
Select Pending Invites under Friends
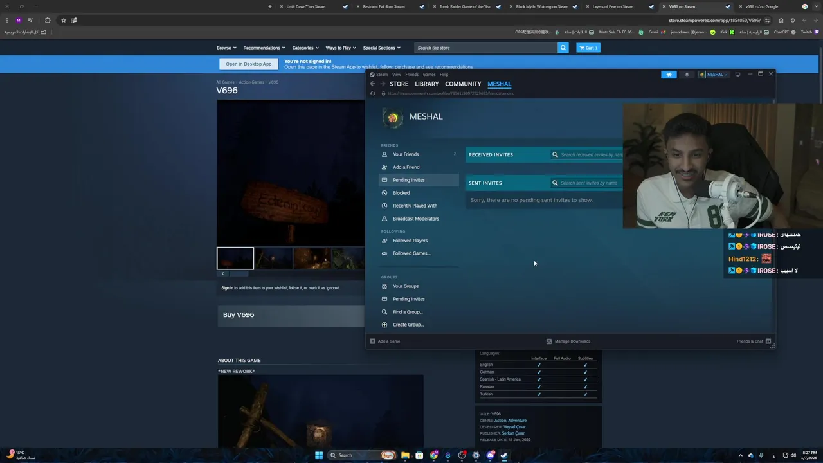(419, 180)
